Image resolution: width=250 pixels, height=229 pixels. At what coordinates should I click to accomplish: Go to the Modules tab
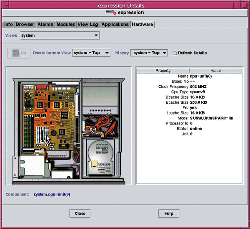pyautogui.click(x=66, y=24)
